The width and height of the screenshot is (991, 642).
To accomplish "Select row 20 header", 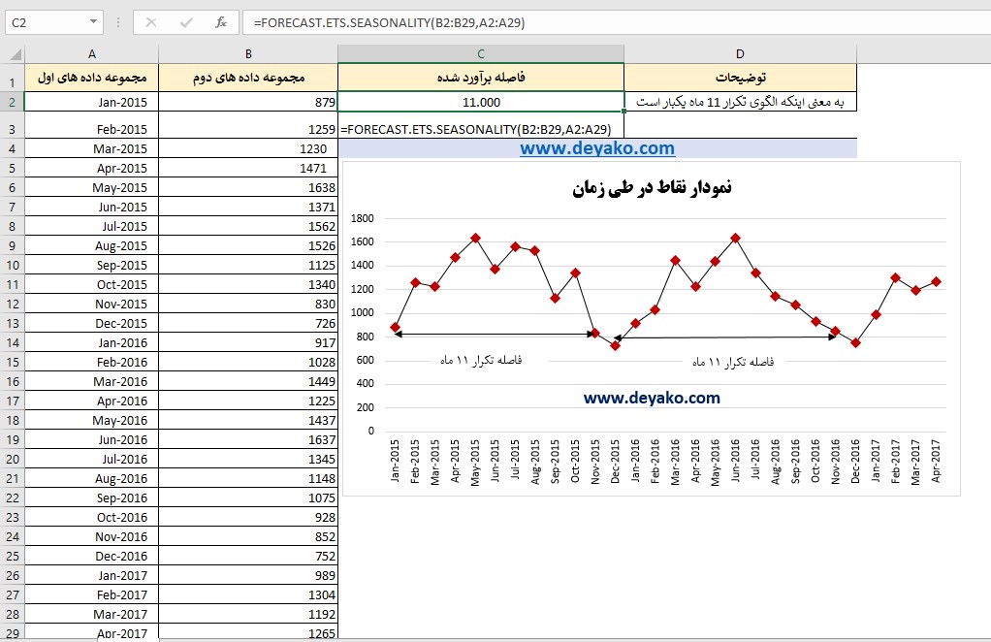I will [x=12, y=460].
